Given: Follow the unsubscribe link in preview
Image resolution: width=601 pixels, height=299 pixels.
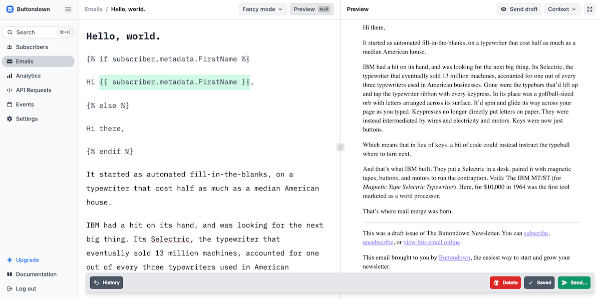Looking at the screenshot, I should click(x=378, y=242).
